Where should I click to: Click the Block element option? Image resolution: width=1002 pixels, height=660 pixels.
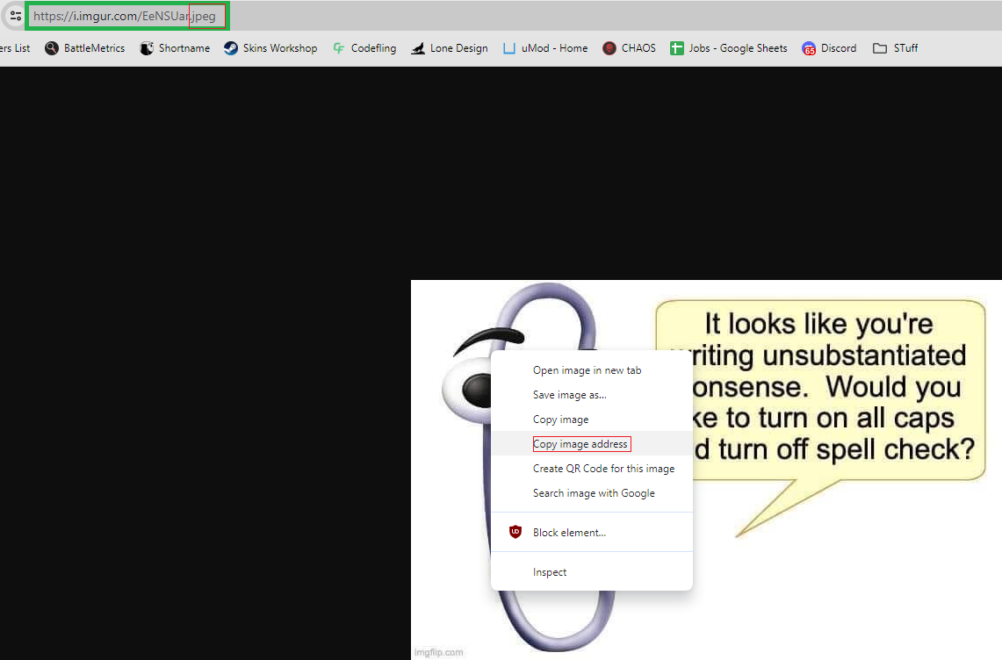pos(569,532)
